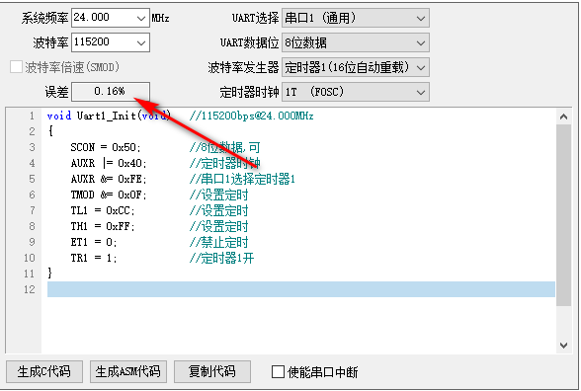This screenshot has width=581, height=391.
Task: Toggle the 波特率倍速(SMOD) checkbox
Action: point(16,67)
